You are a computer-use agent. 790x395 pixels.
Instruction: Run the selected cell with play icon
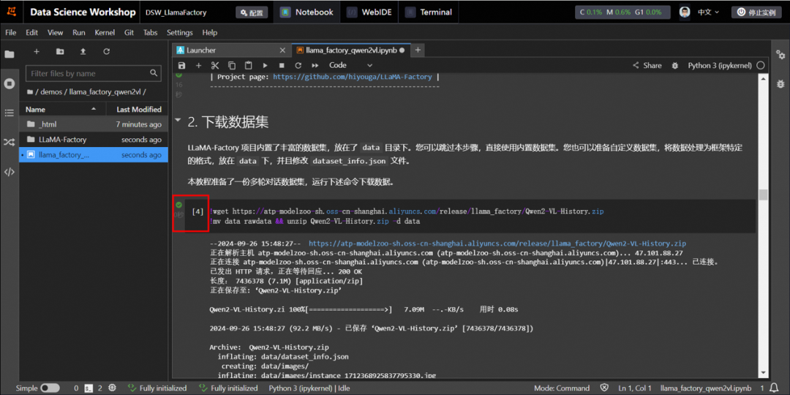265,65
